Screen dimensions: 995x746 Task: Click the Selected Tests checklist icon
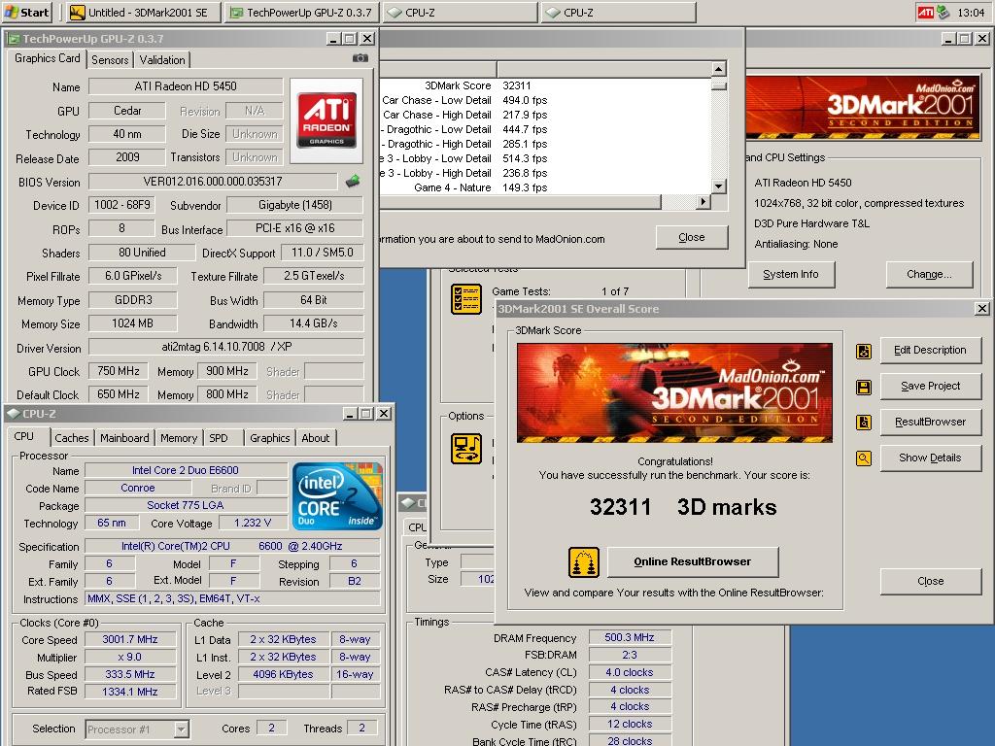pyautogui.click(x=466, y=299)
